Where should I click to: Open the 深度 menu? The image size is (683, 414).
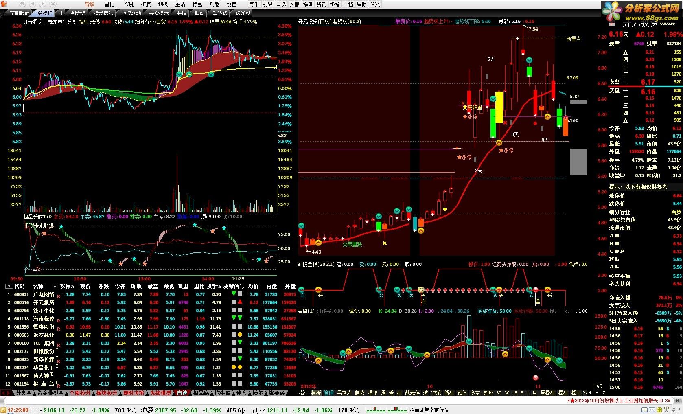tap(129, 4)
